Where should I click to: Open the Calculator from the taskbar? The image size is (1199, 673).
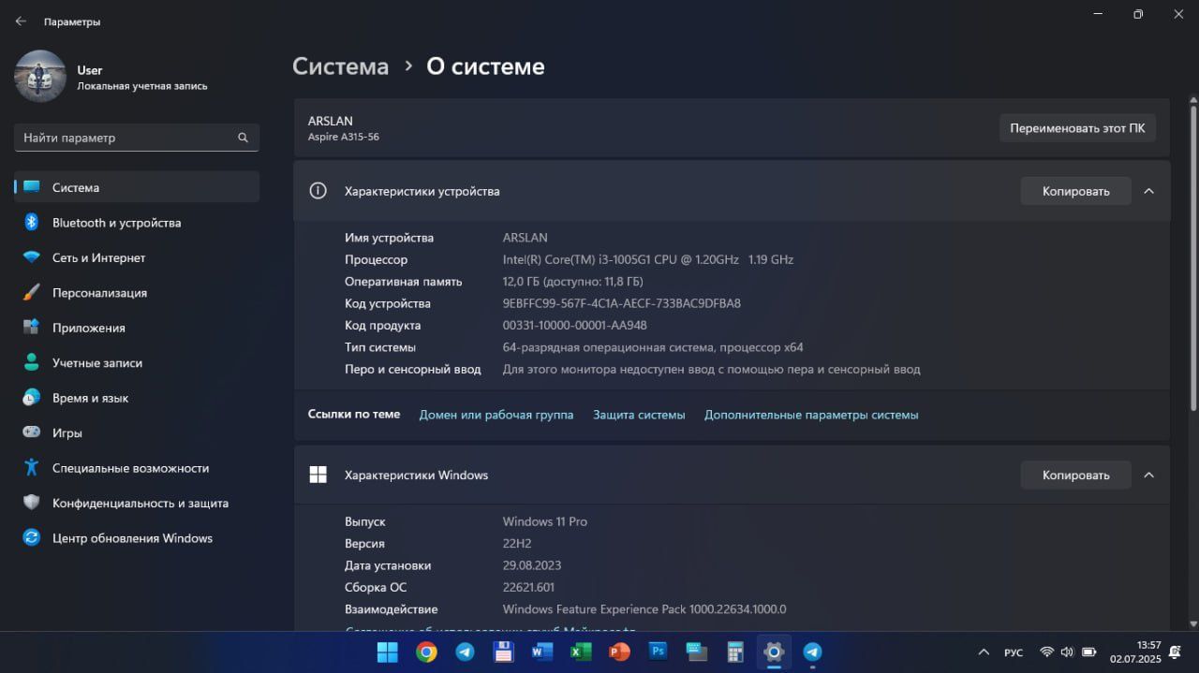click(x=735, y=651)
